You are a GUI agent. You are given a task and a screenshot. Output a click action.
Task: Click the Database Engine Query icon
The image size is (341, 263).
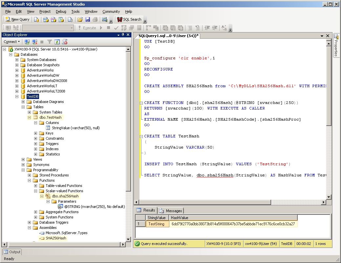pyautogui.click(x=36, y=19)
